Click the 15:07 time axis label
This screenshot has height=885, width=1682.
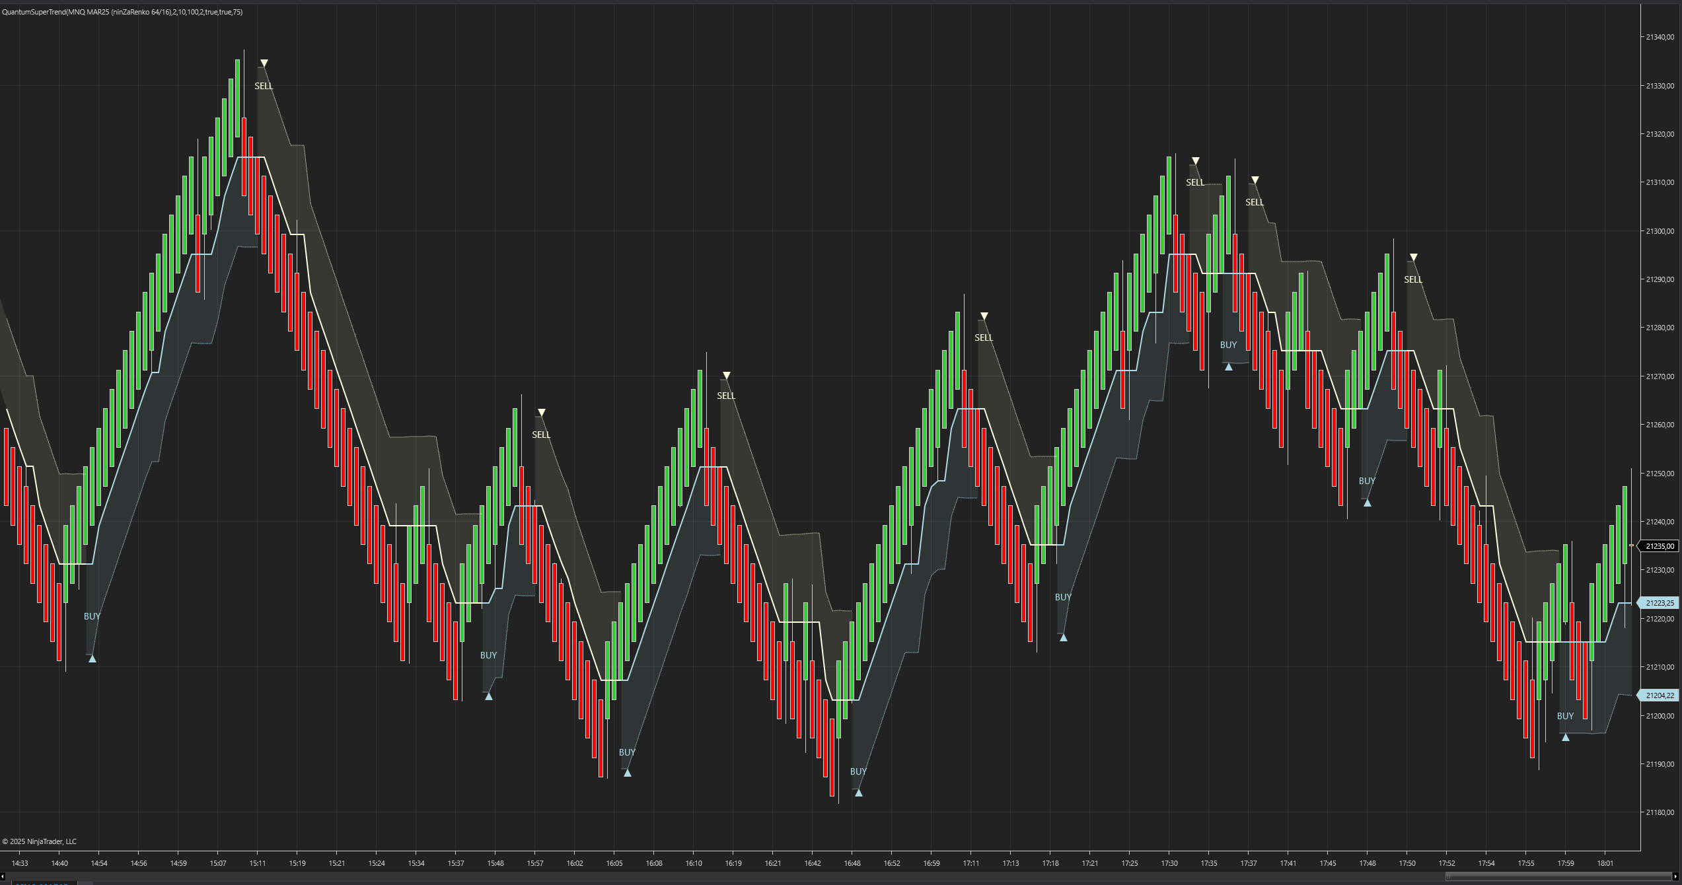(218, 863)
